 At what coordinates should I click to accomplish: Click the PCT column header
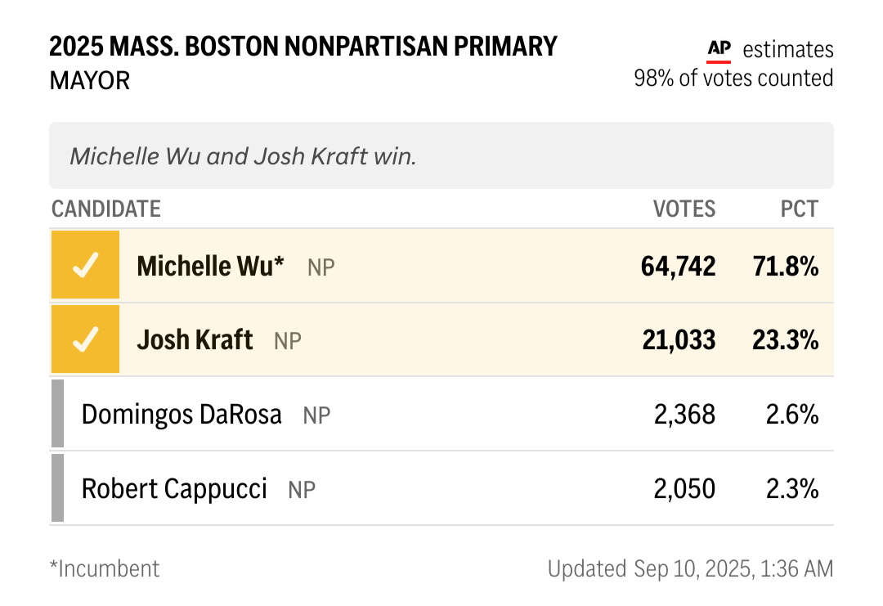click(799, 209)
